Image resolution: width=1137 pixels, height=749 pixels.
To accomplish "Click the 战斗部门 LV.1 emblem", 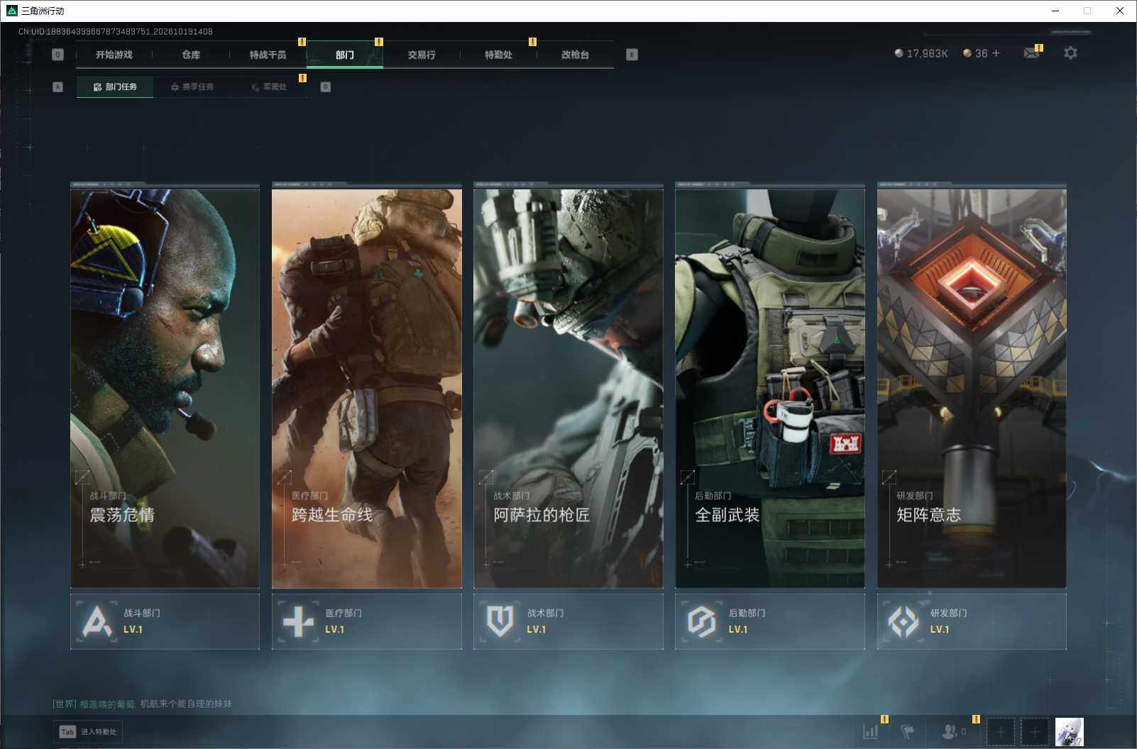I will click(97, 621).
